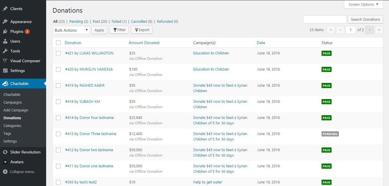
Task: Click the Plugins plug icon in sidebar
Action: point(5,31)
